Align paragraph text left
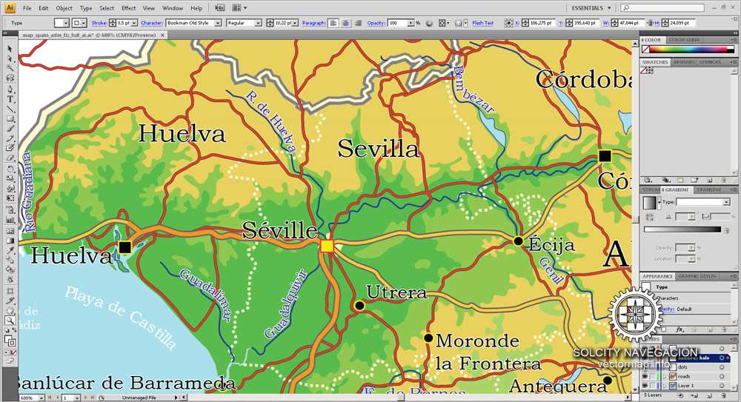Viewport: 741px width, 402px height. pyautogui.click(x=333, y=23)
